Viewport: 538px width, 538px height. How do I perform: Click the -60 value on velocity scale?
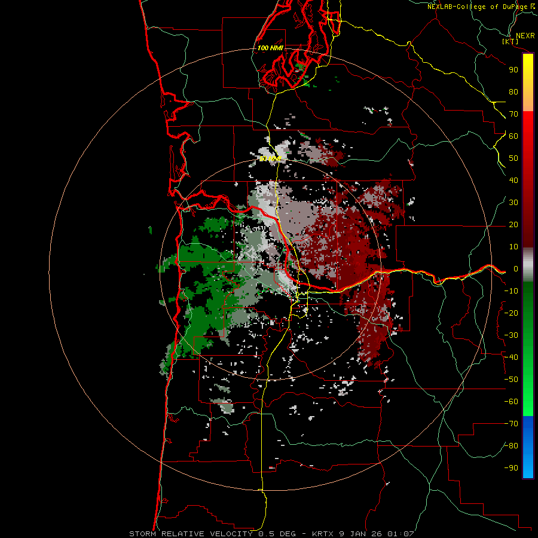(x=511, y=402)
